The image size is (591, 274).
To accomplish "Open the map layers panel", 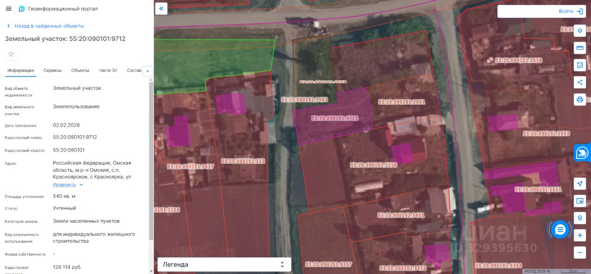I will click(x=580, y=30).
